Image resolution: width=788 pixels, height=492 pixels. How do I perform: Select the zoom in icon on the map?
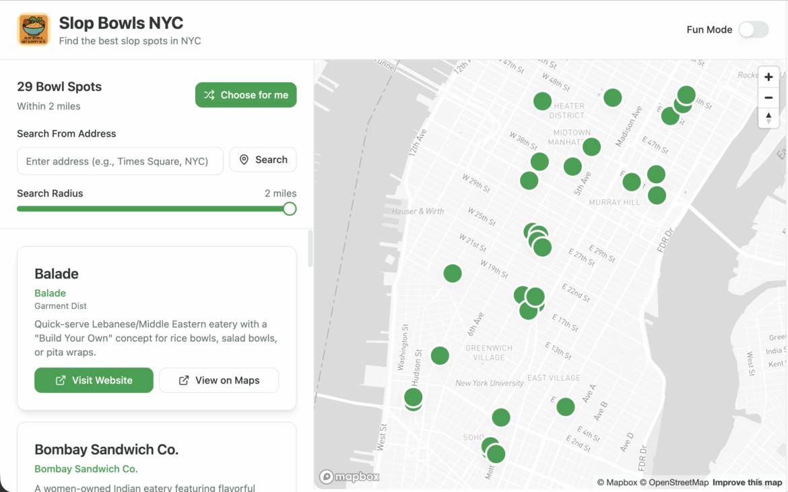pos(768,76)
